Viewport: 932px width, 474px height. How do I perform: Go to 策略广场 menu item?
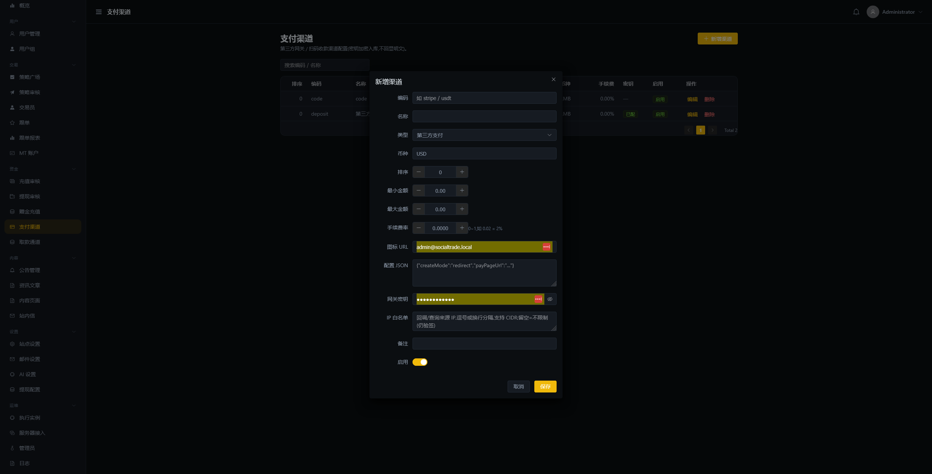pyautogui.click(x=43, y=77)
